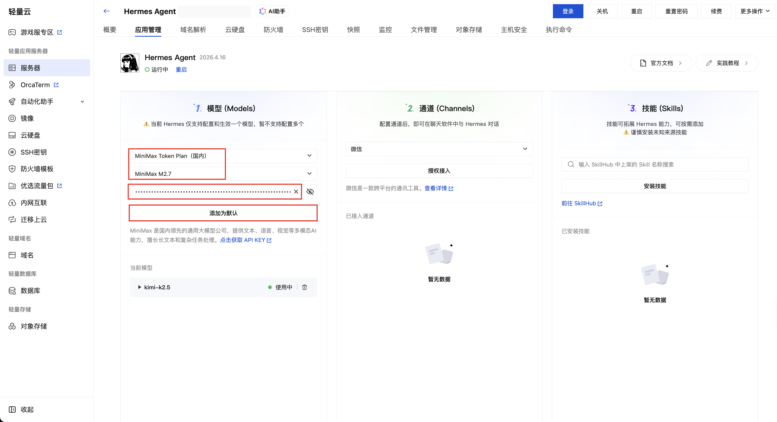Open the AI助手 assistant

coord(272,11)
